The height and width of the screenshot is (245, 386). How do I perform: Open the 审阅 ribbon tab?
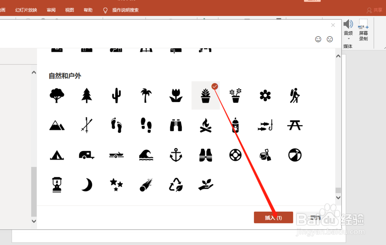click(x=51, y=10)
